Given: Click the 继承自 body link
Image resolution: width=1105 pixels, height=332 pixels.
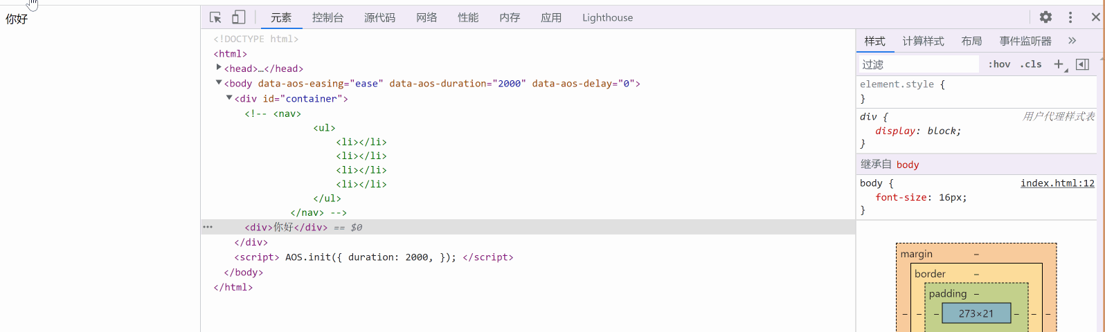Looking at the screenshot, I should click(x=908, y=165).
